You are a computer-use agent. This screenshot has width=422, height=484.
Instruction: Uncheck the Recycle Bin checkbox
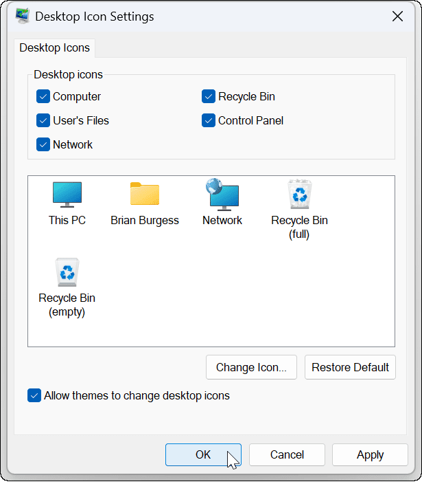pos(209,97)
